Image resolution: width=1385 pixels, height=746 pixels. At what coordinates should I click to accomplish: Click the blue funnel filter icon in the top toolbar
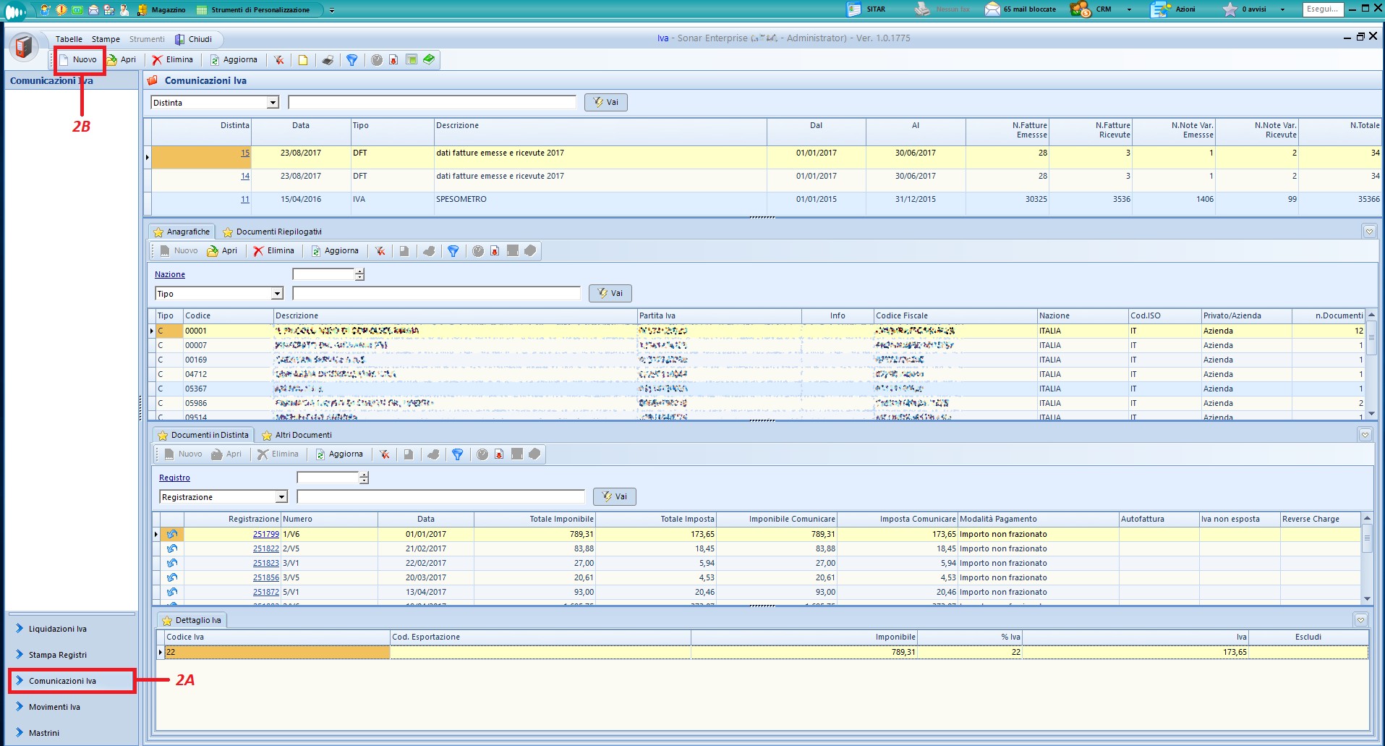(351, 60)
